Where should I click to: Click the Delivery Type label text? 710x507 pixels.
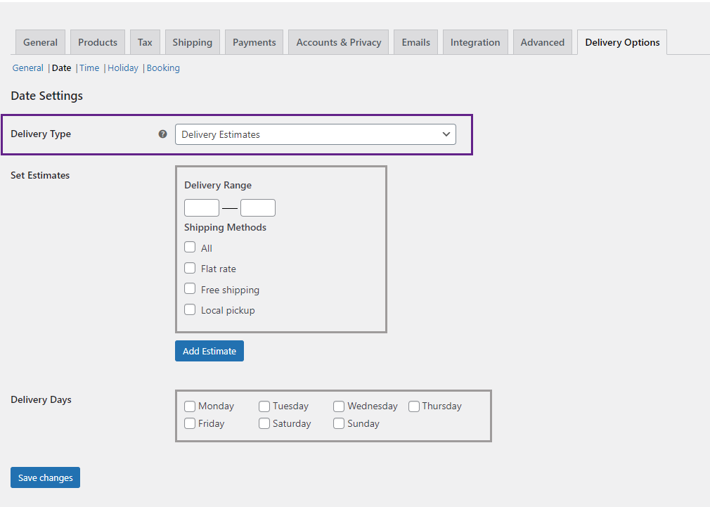click(41, 134)
